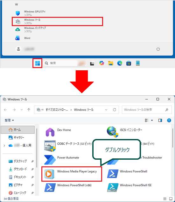The width and height of the screenshot is (175, 202).
Task: Click Windows ツール breadcrumb in address bar
Action: 84,110
